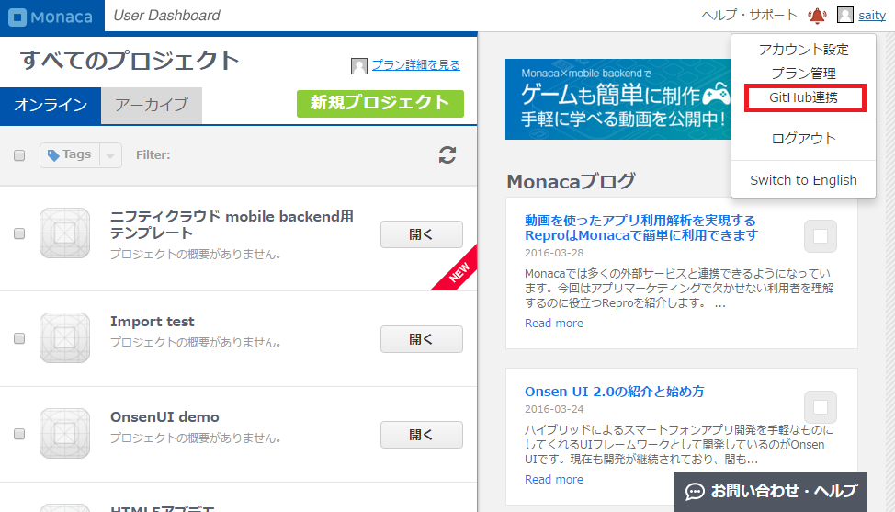Click the OnsenUI demo project icon
The height and width of the screenshot is (512, 895).
64,433
